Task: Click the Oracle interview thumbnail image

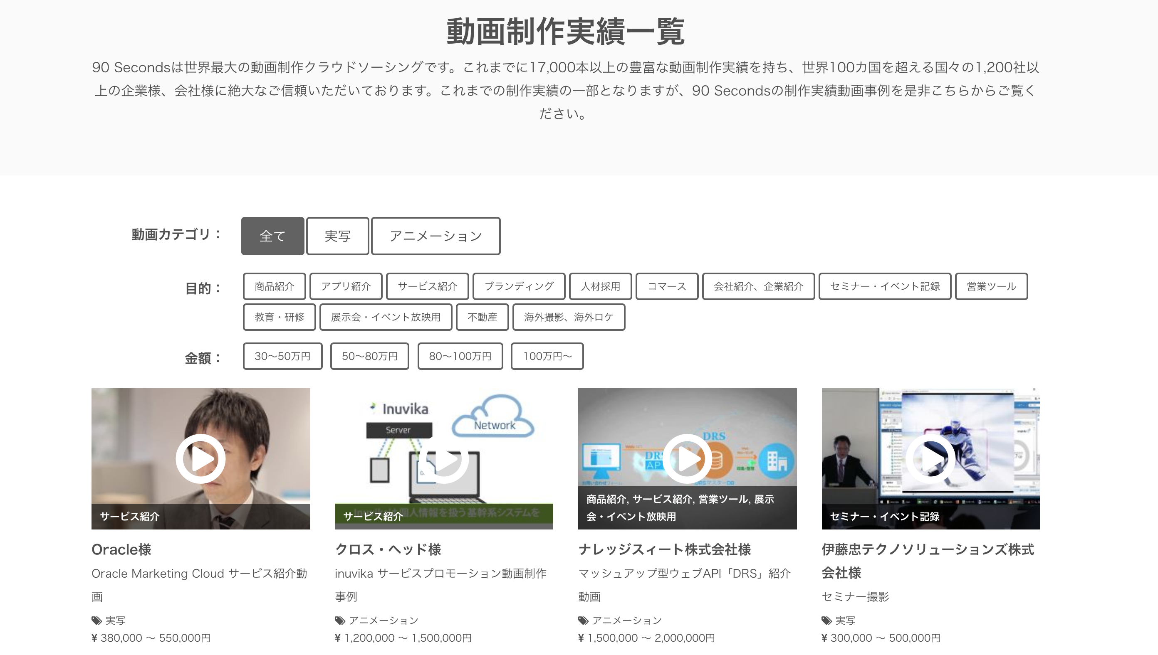Action: pyautogui.click(x=200, y=458)
